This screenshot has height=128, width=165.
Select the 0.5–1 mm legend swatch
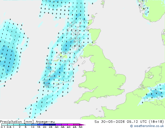point(10,125)
